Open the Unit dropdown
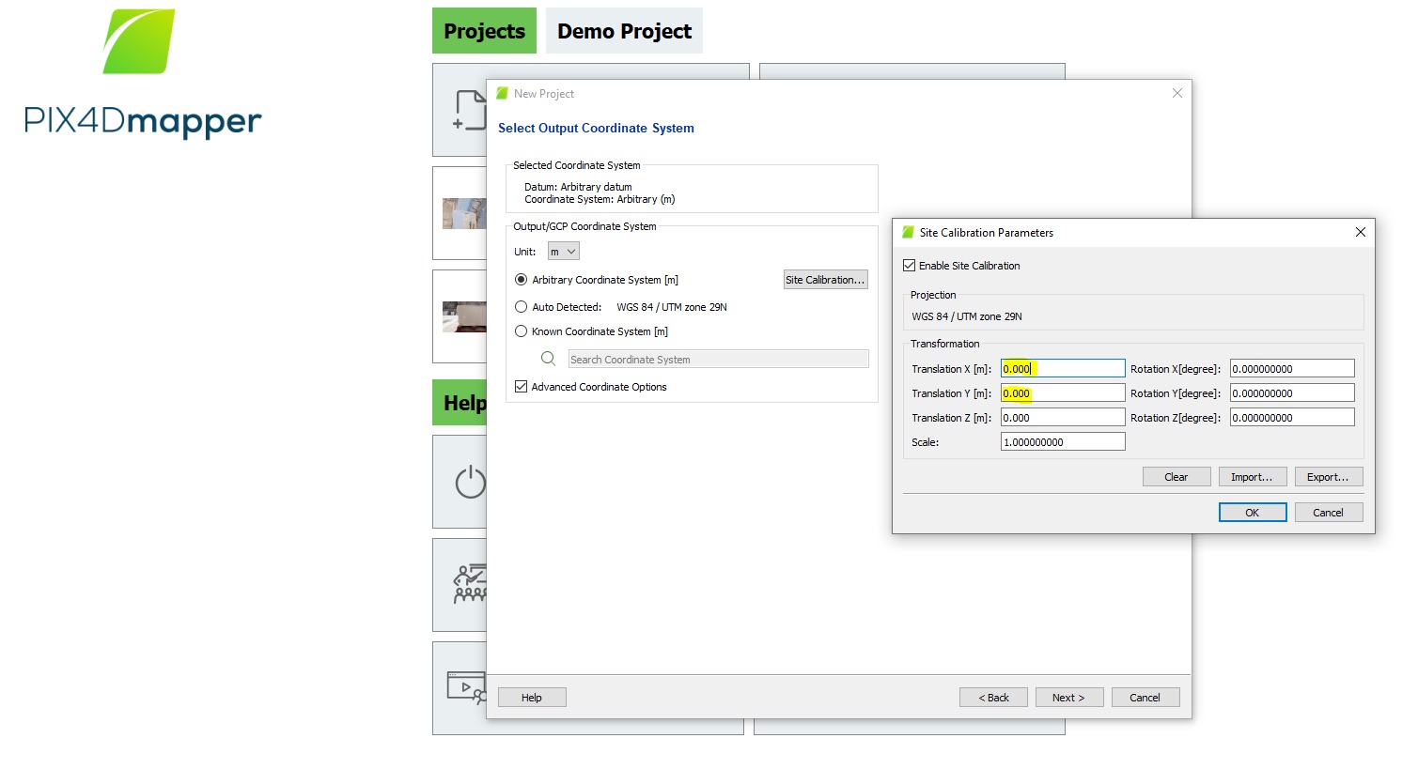Screen dimensions: 1418x769 564,252
